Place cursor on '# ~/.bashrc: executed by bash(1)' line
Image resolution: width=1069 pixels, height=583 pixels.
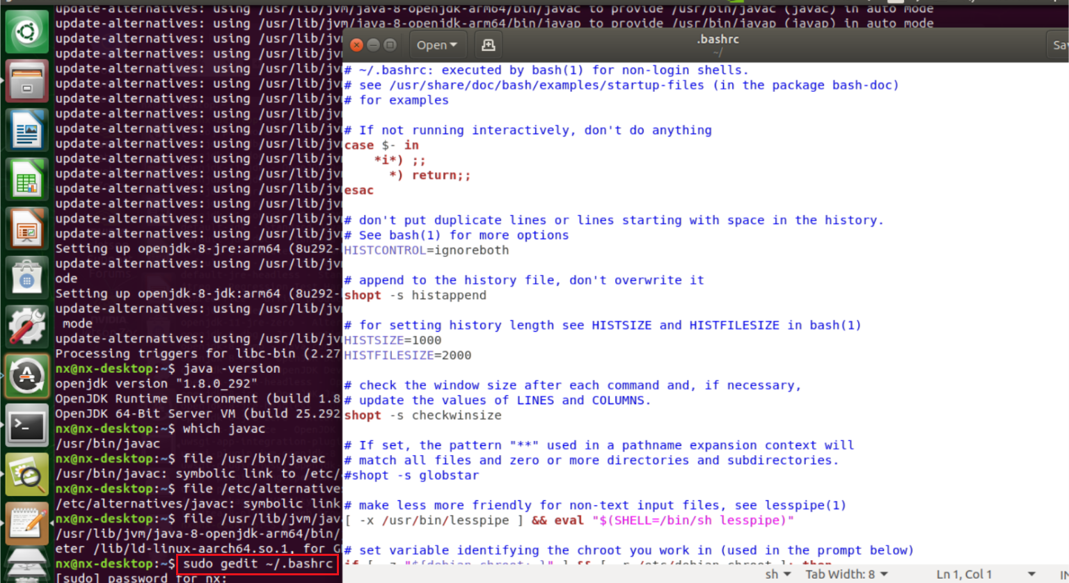[546, 70]
